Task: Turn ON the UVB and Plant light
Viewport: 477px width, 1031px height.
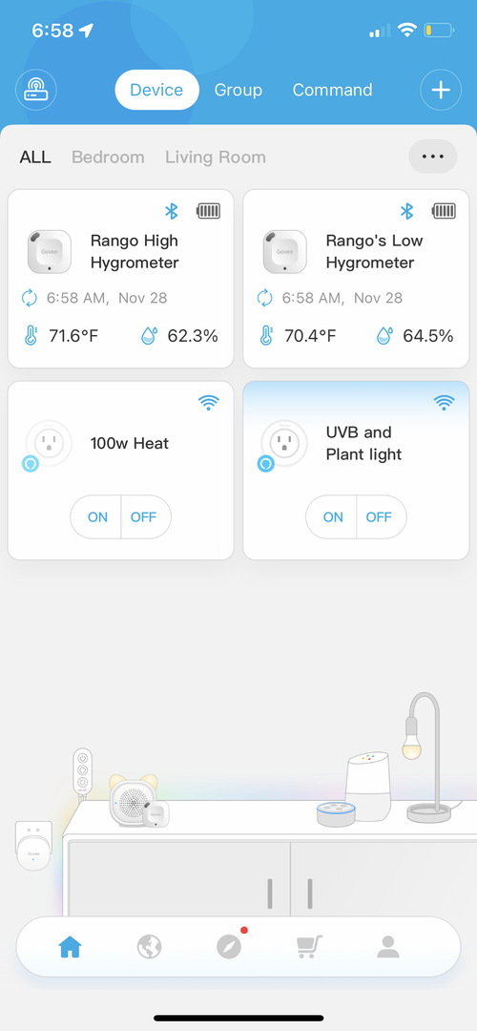Action: [332, 516]
